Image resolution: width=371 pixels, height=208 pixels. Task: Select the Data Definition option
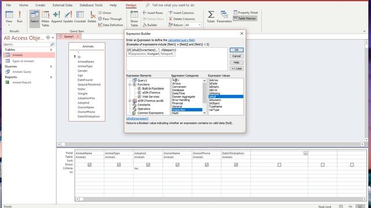pos(111,25)
